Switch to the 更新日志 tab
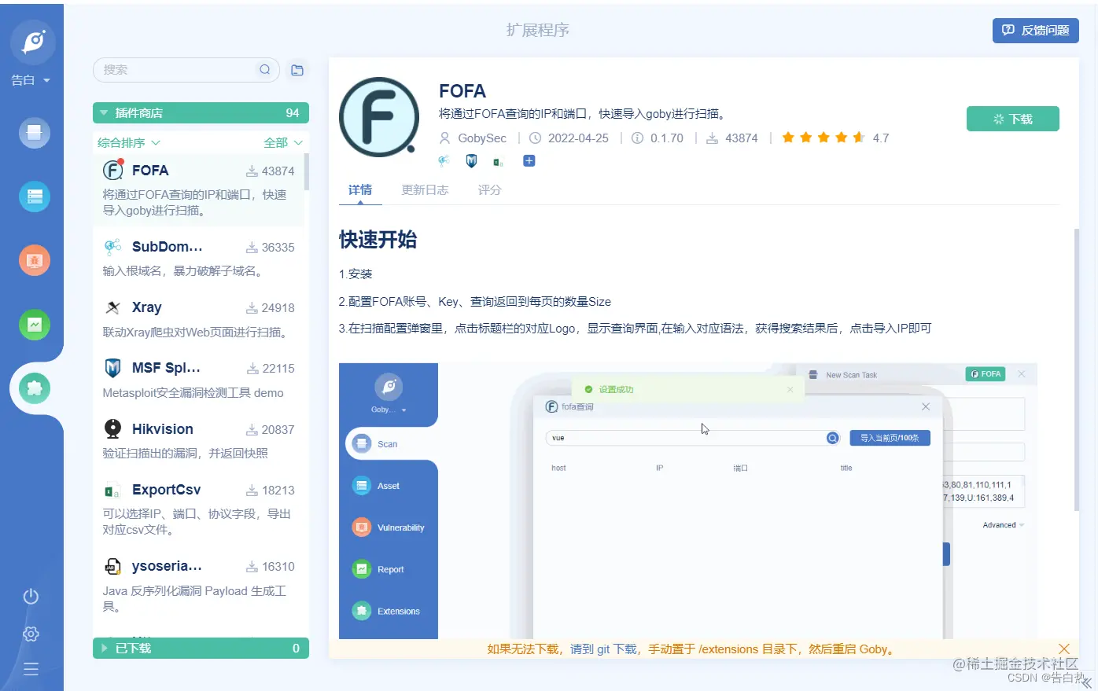 point(425,189)
